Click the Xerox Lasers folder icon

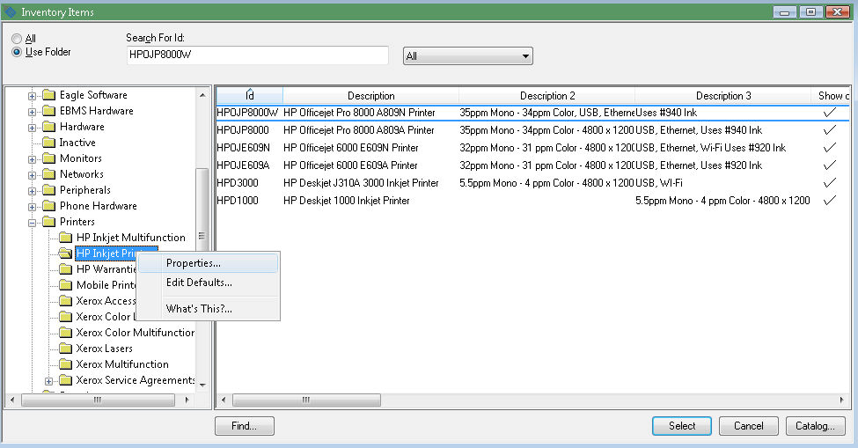click(x=65, y=349)
